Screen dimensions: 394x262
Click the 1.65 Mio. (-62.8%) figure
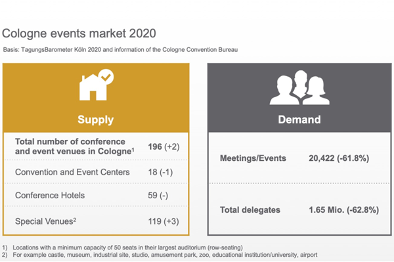[x=343, y=210]
